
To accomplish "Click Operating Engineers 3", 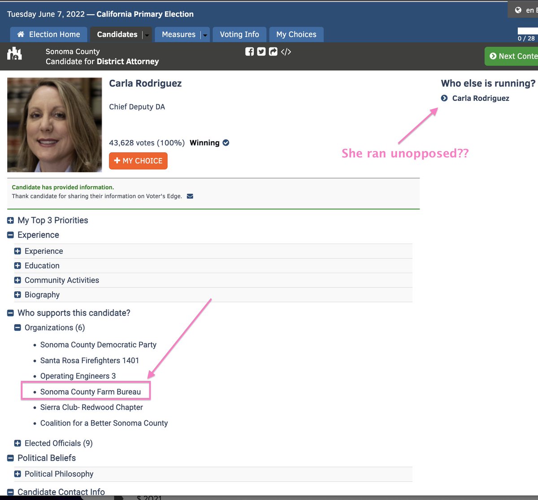I will [78, 376].
